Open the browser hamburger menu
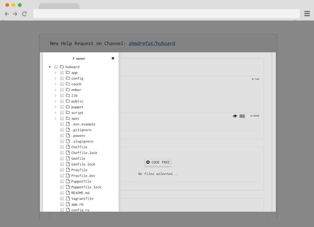The image size is (314, 227). click(x=307, y=14)
